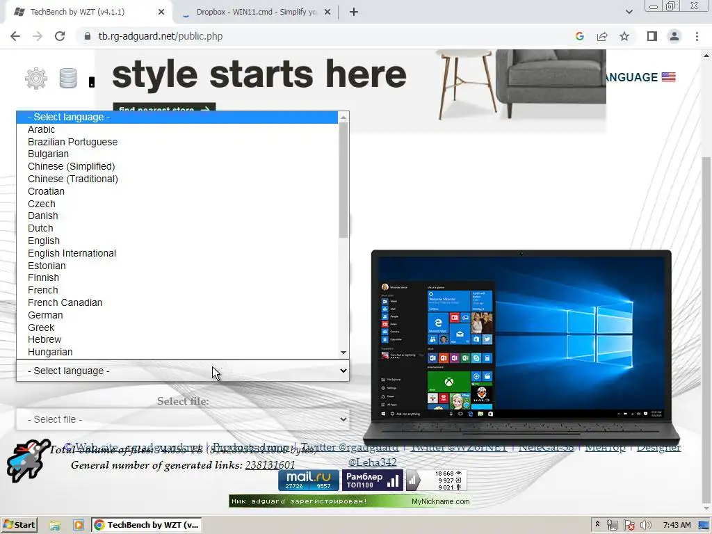The width and height of the screenshot is (712, 534).
Task: Select Brazilian Portuguese from the list
Action: pos(177,142)
